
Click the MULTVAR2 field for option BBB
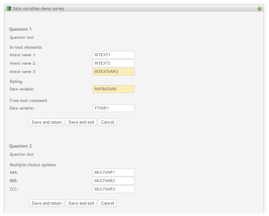(114, 181)
